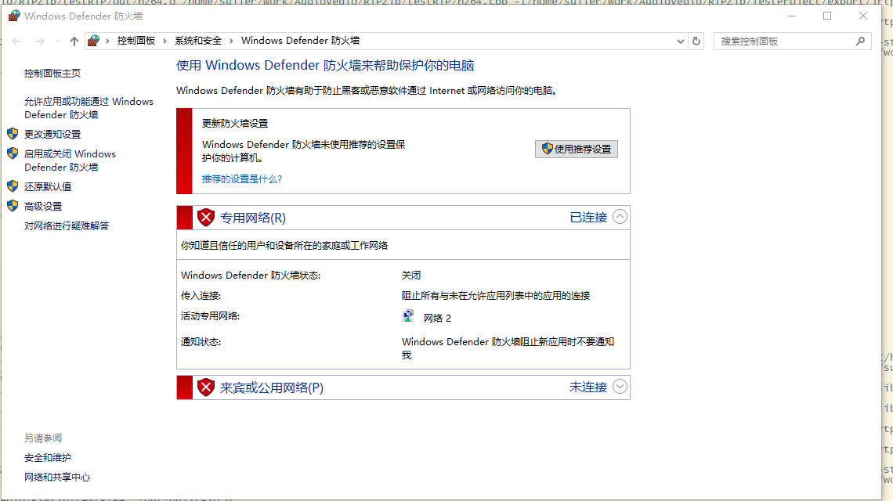Image resolution: width=893 pixels, height=501 pixels.
Task: Open 对网络进行疑难解答 link
Action: [x=67, y=226]
